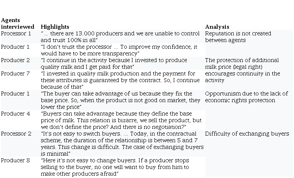Select the "Producer 8" agent cell

pyautogui.click(x=15, y=160)
